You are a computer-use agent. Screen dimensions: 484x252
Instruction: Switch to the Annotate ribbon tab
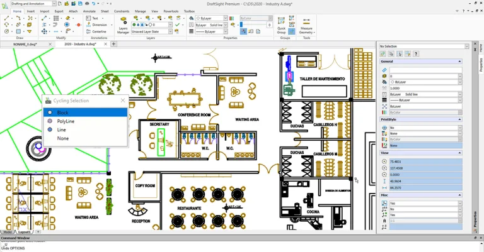tap(89, 11)
